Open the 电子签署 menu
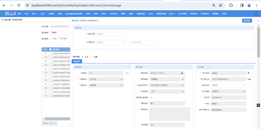This screenshot has width=261, height=129. (183, 14)
